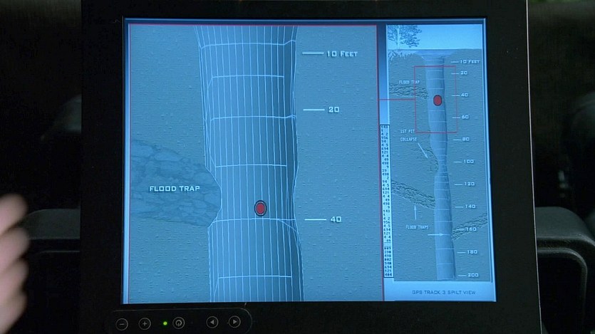This screenshot has height=334, width=595.
Task: Select the 20 depth mark in main view
Action: [x=333, y=110]
